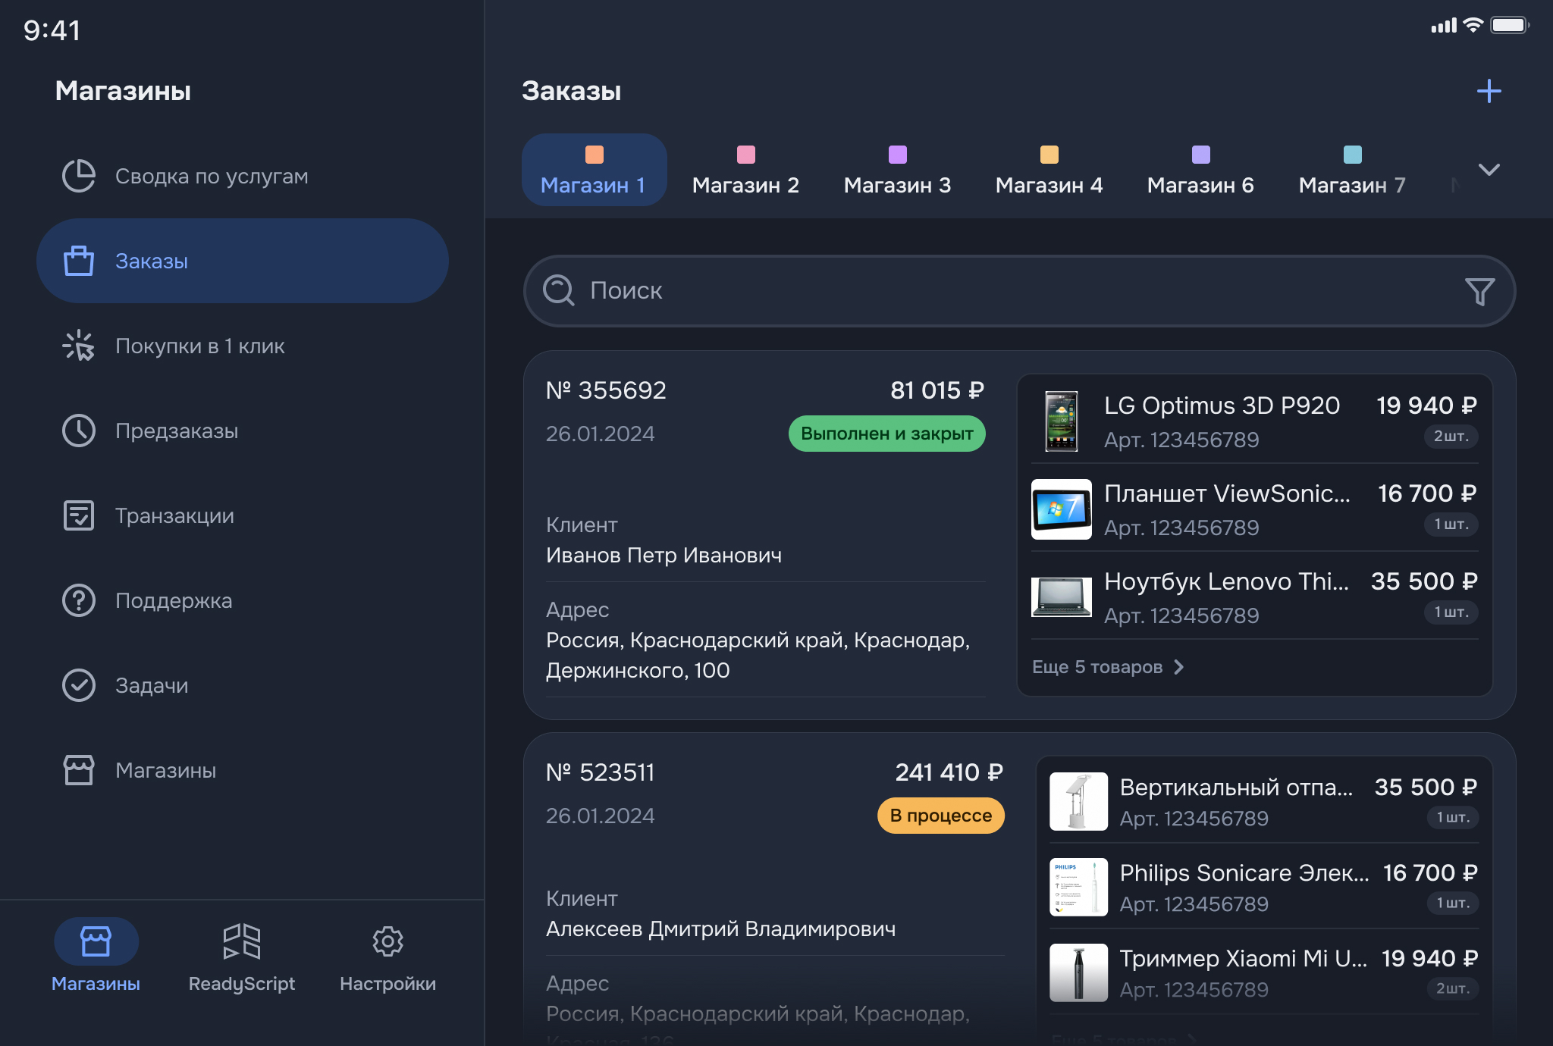Click the Транзакции checklist icon

click(79, 515)
